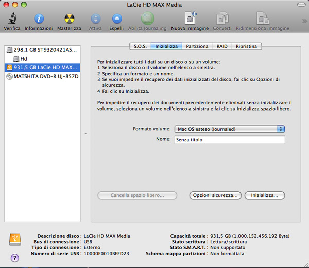Click the serial number 10000E0010BEFD23
Screen dimensions: 309x268
click(x=107, y=254)
